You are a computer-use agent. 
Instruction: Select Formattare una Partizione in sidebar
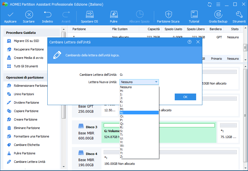click(32, 136)
